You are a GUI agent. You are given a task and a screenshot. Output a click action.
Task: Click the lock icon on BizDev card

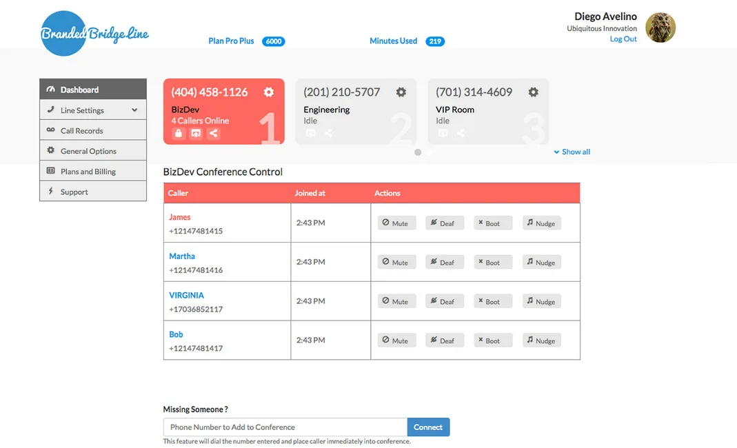(x=179, y=133)
